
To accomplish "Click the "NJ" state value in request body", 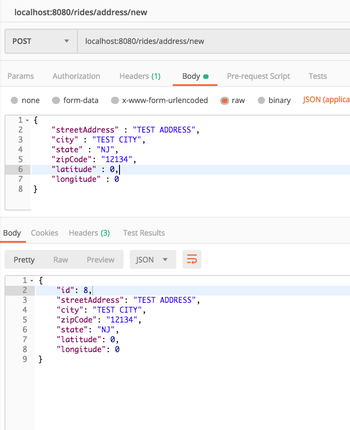I will tap(106, 150).
